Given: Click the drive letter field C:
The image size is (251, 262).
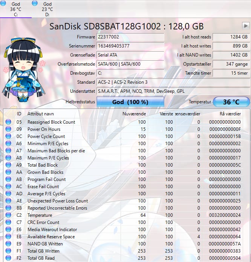Looking at the screenshot, I should [x=130, y=73].
